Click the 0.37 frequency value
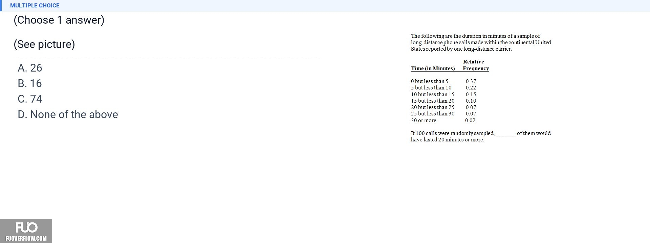Image resolution: width=650 pixels, height=243 pixels. (x=471, y=81)
